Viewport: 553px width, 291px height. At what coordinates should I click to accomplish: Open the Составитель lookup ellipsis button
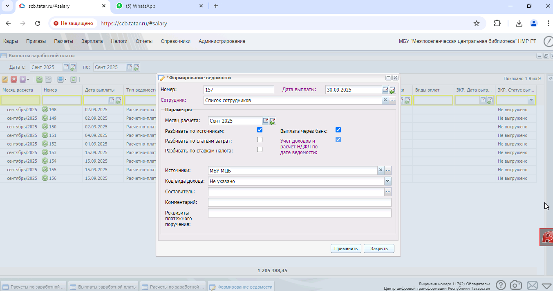pyautogui.click(x=388, y=191)
